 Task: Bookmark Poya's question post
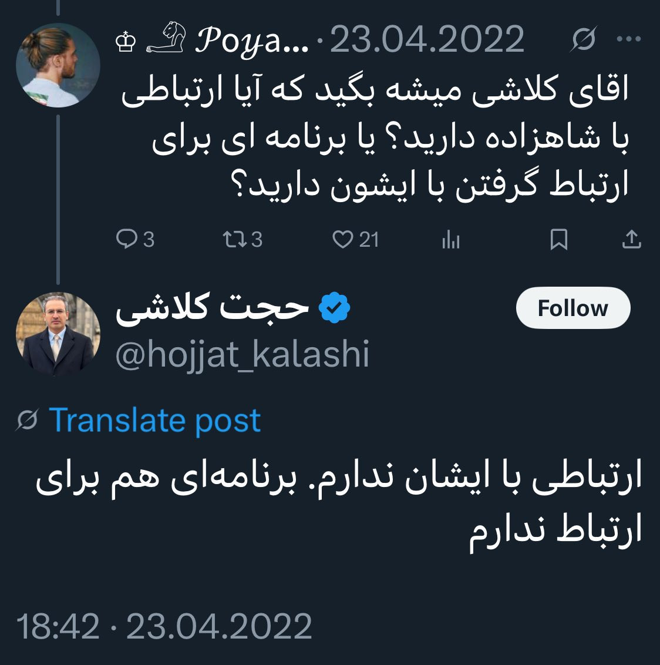click(558, 239)
